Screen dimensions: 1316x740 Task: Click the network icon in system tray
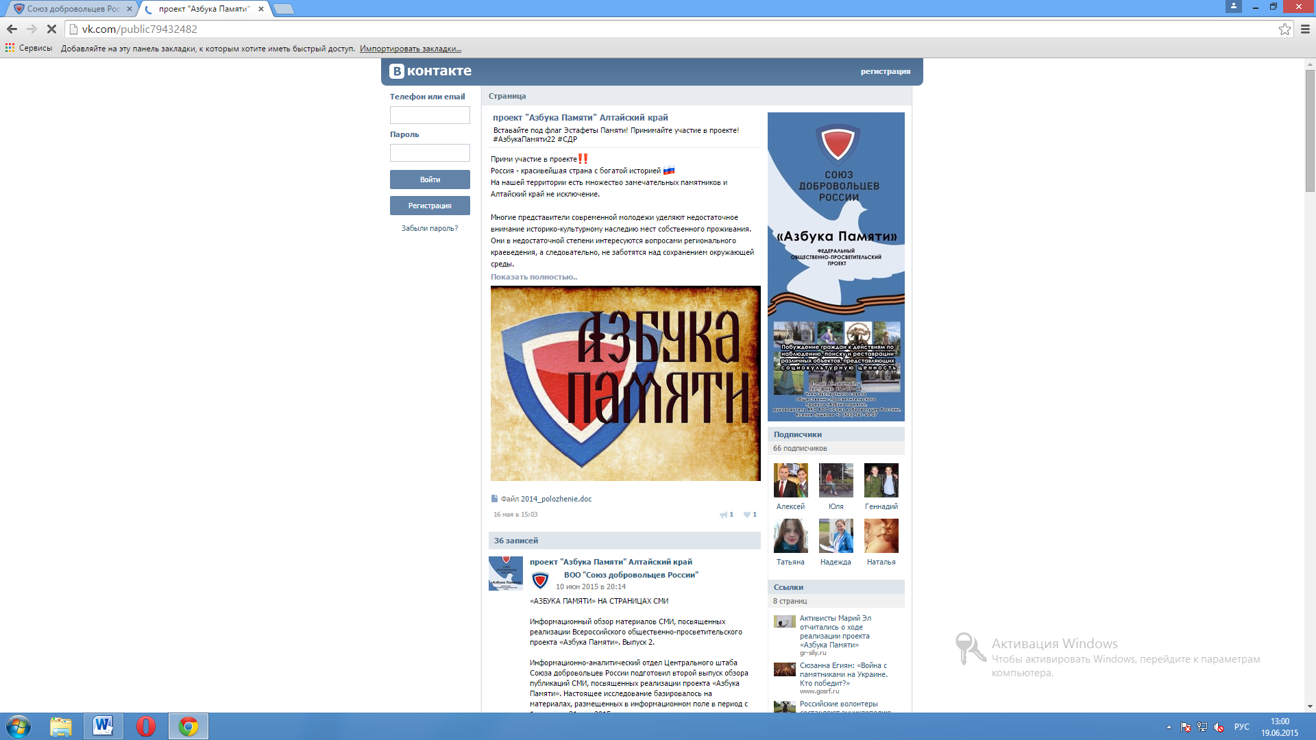(1202, 727)
